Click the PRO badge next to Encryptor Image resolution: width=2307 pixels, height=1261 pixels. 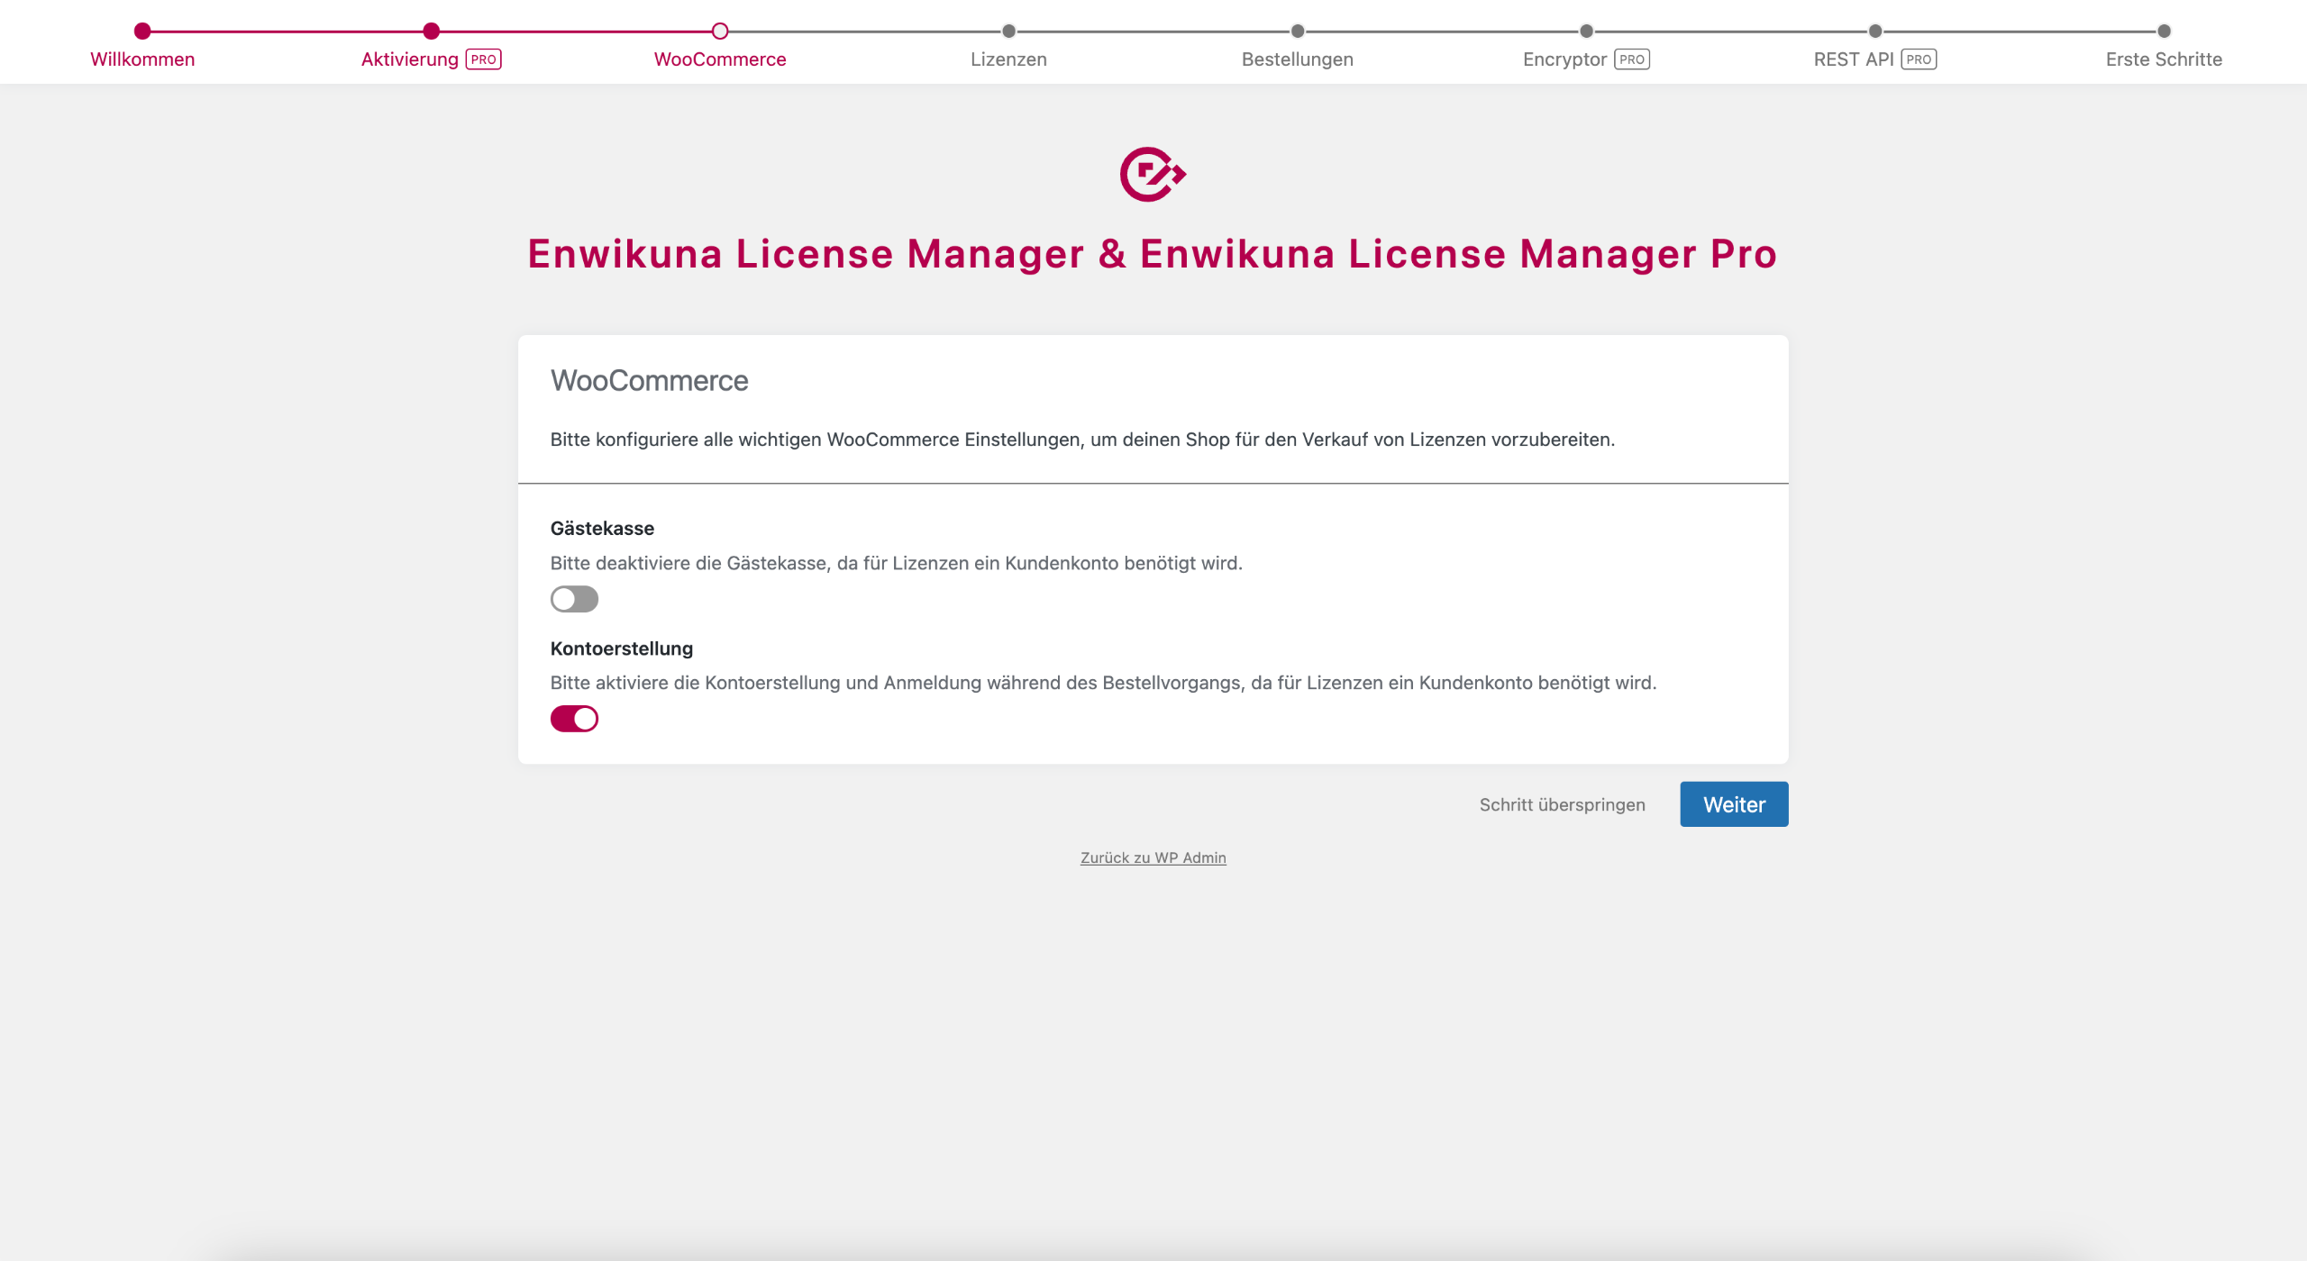tap(1632, 59)
